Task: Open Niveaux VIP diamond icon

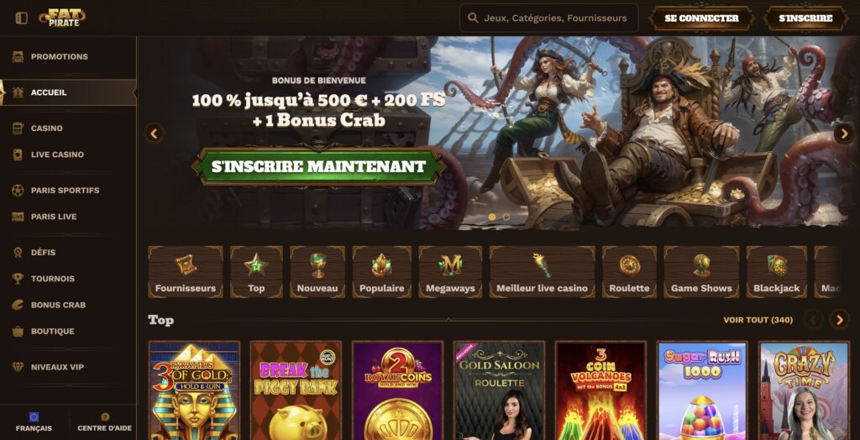Action: click(x=18, y=367)
